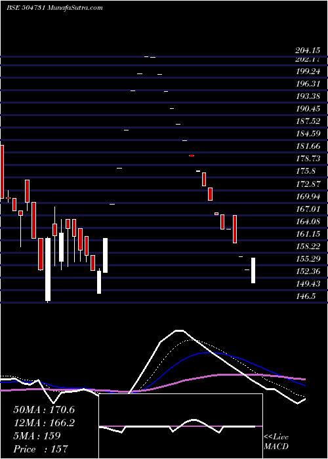
Task: Select the 193.38 price axis label
Action: pyautogui.click(x=308, y=96)
